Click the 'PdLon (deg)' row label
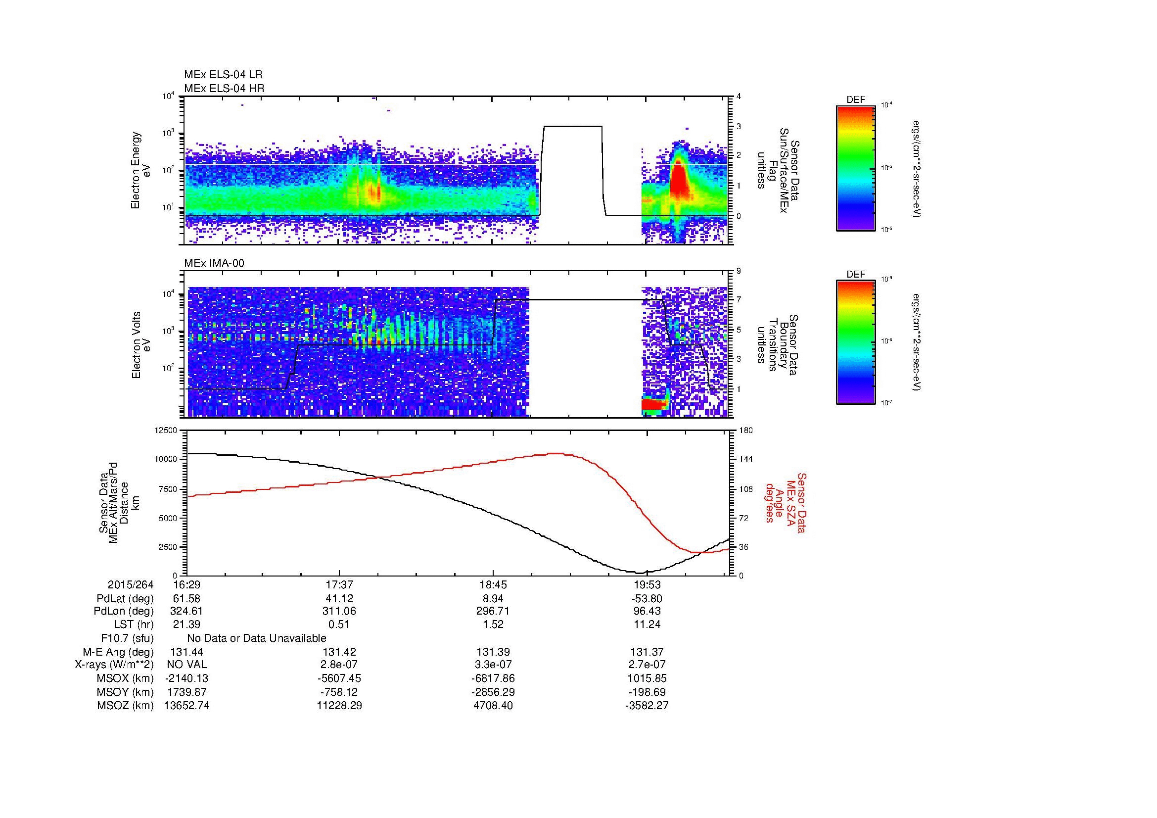The width and height of the screenshot is (1157, 818). tap(124, 611)
